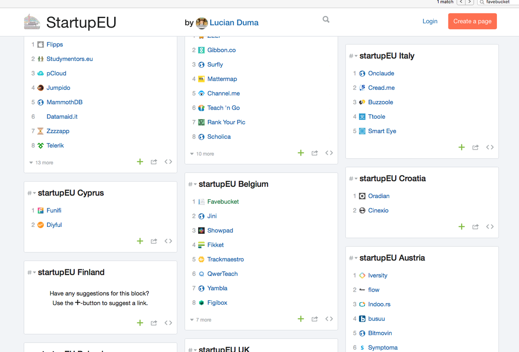Open the Showpad link

click(220, 230)
